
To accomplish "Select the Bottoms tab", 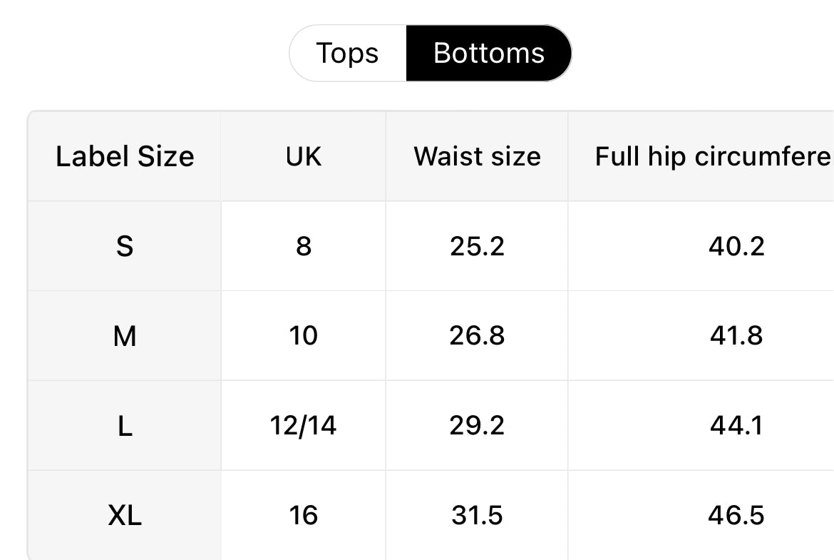I will 488,54.
